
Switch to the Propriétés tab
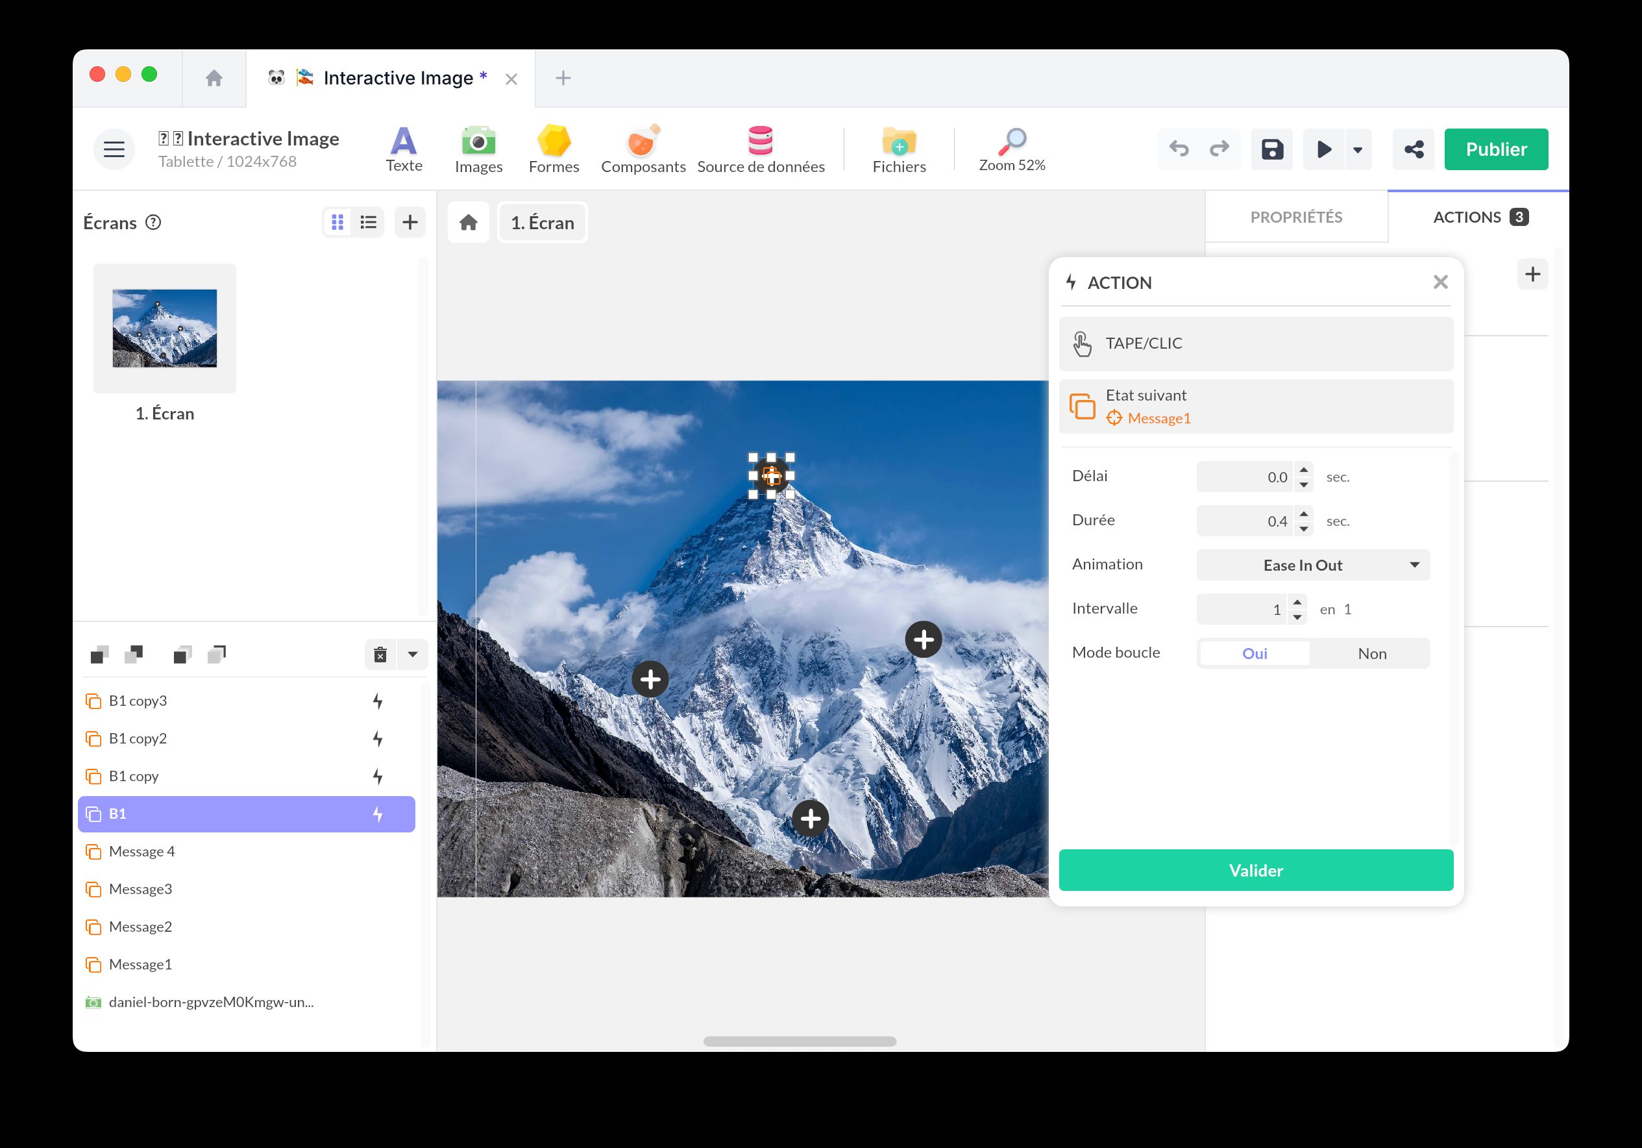click(1296, 217)
